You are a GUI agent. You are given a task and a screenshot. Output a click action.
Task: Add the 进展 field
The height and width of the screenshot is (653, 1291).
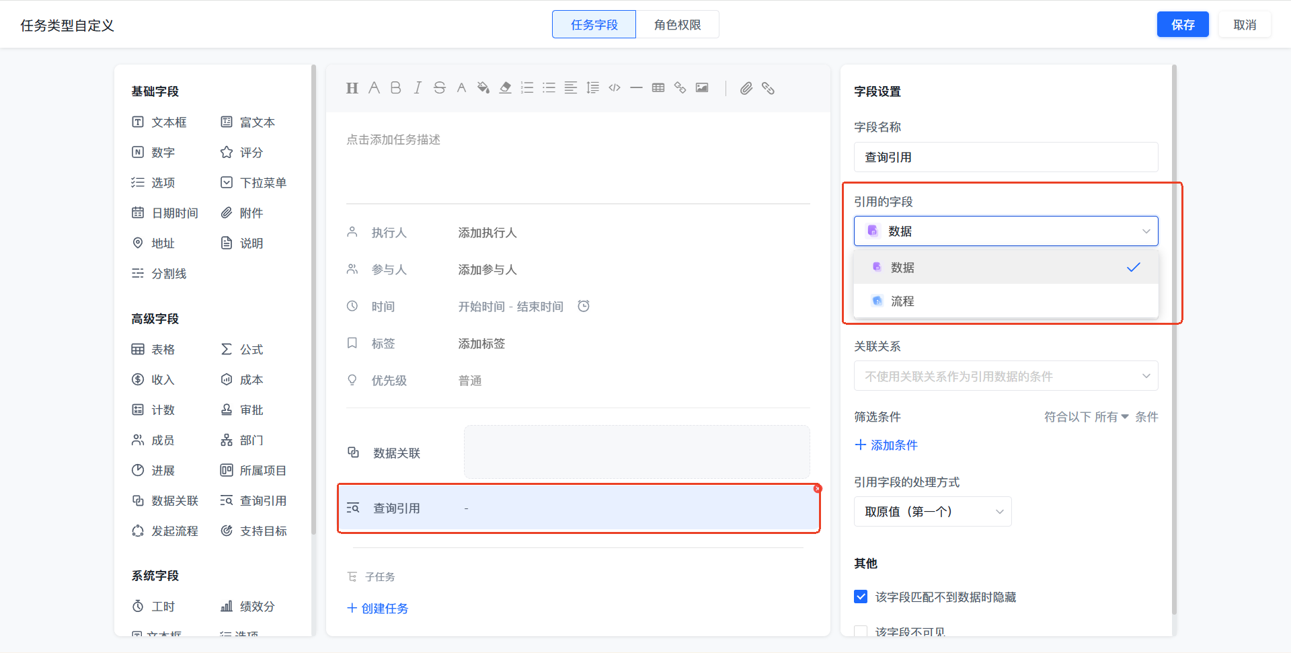[153, 471]
